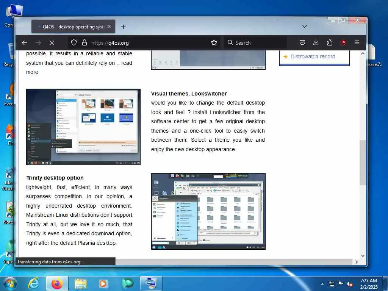Screen dimensions: 388x291
Task: Open the Firefox hamburger application menu
Action: (357, 42)
